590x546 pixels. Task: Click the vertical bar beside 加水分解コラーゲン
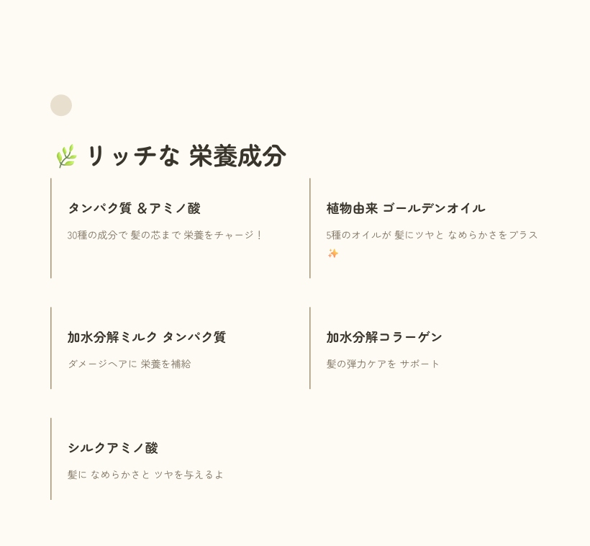click(x=310, y=348)
